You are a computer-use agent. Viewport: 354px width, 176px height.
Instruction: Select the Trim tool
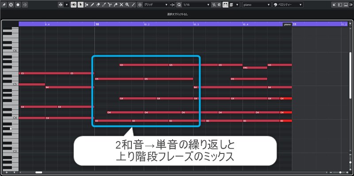104,5
